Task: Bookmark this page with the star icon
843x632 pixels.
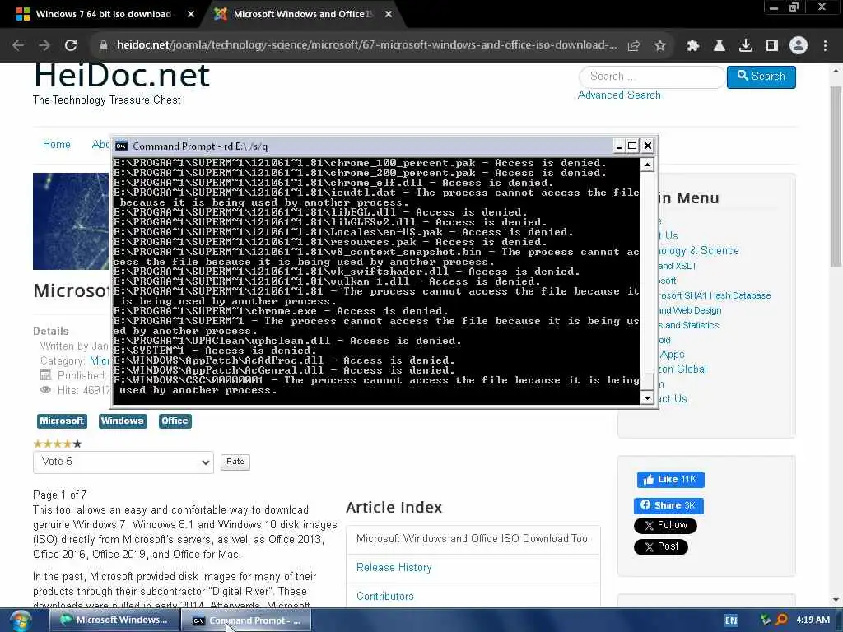Action: [x=660, y=46]
